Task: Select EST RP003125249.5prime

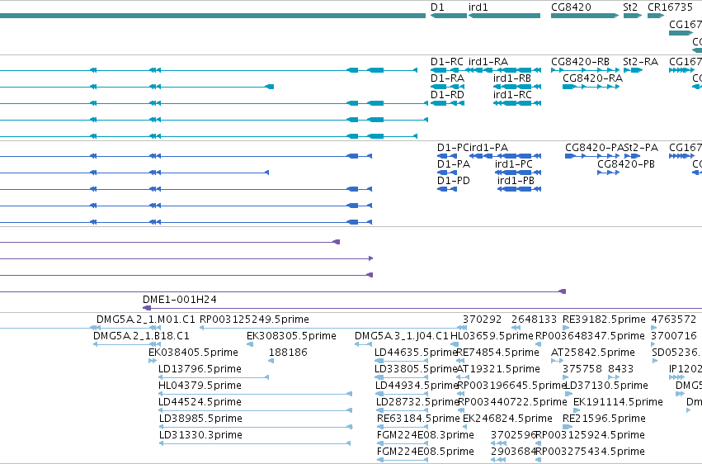Action: (x=333, y=329)
